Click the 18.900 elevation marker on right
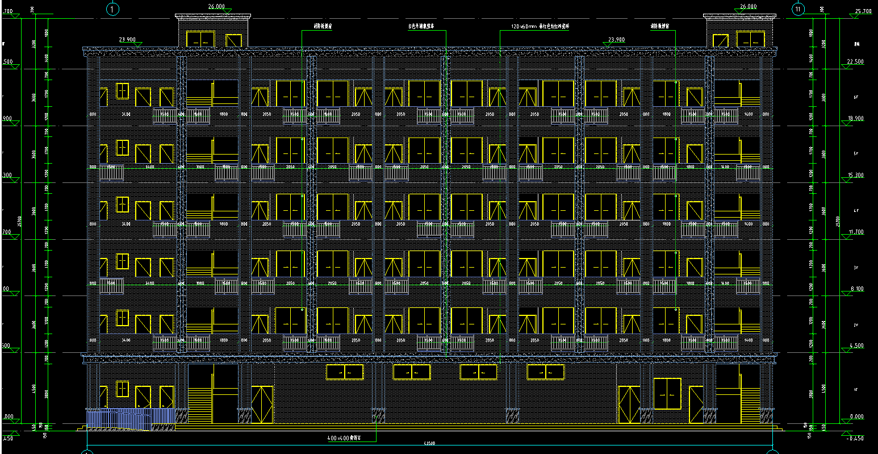This screenshot has height=454, width=878. 855,118
